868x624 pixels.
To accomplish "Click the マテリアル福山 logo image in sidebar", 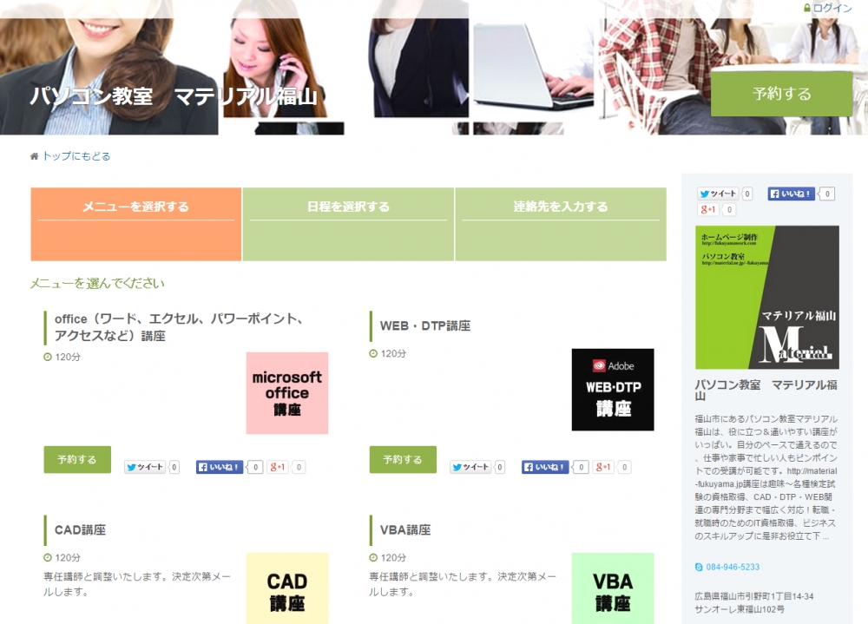I will coord(767,298).
